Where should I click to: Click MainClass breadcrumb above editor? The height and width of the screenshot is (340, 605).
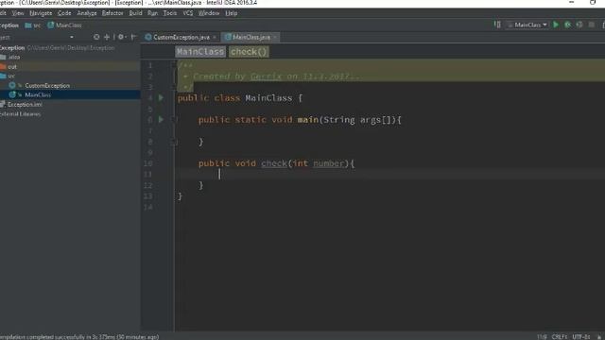200,52
